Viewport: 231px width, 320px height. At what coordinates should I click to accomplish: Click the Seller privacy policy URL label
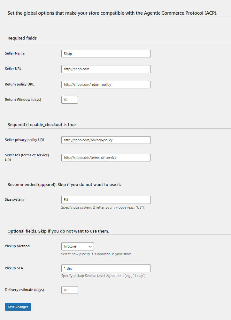coord(25,140)
